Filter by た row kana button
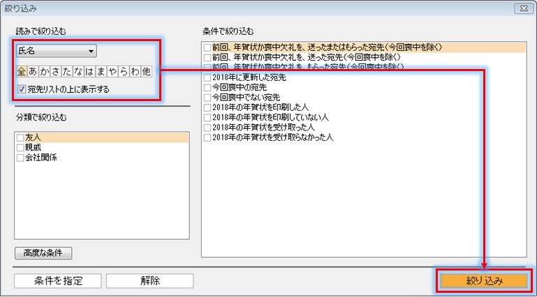The image size is (537, 297). 67,71
